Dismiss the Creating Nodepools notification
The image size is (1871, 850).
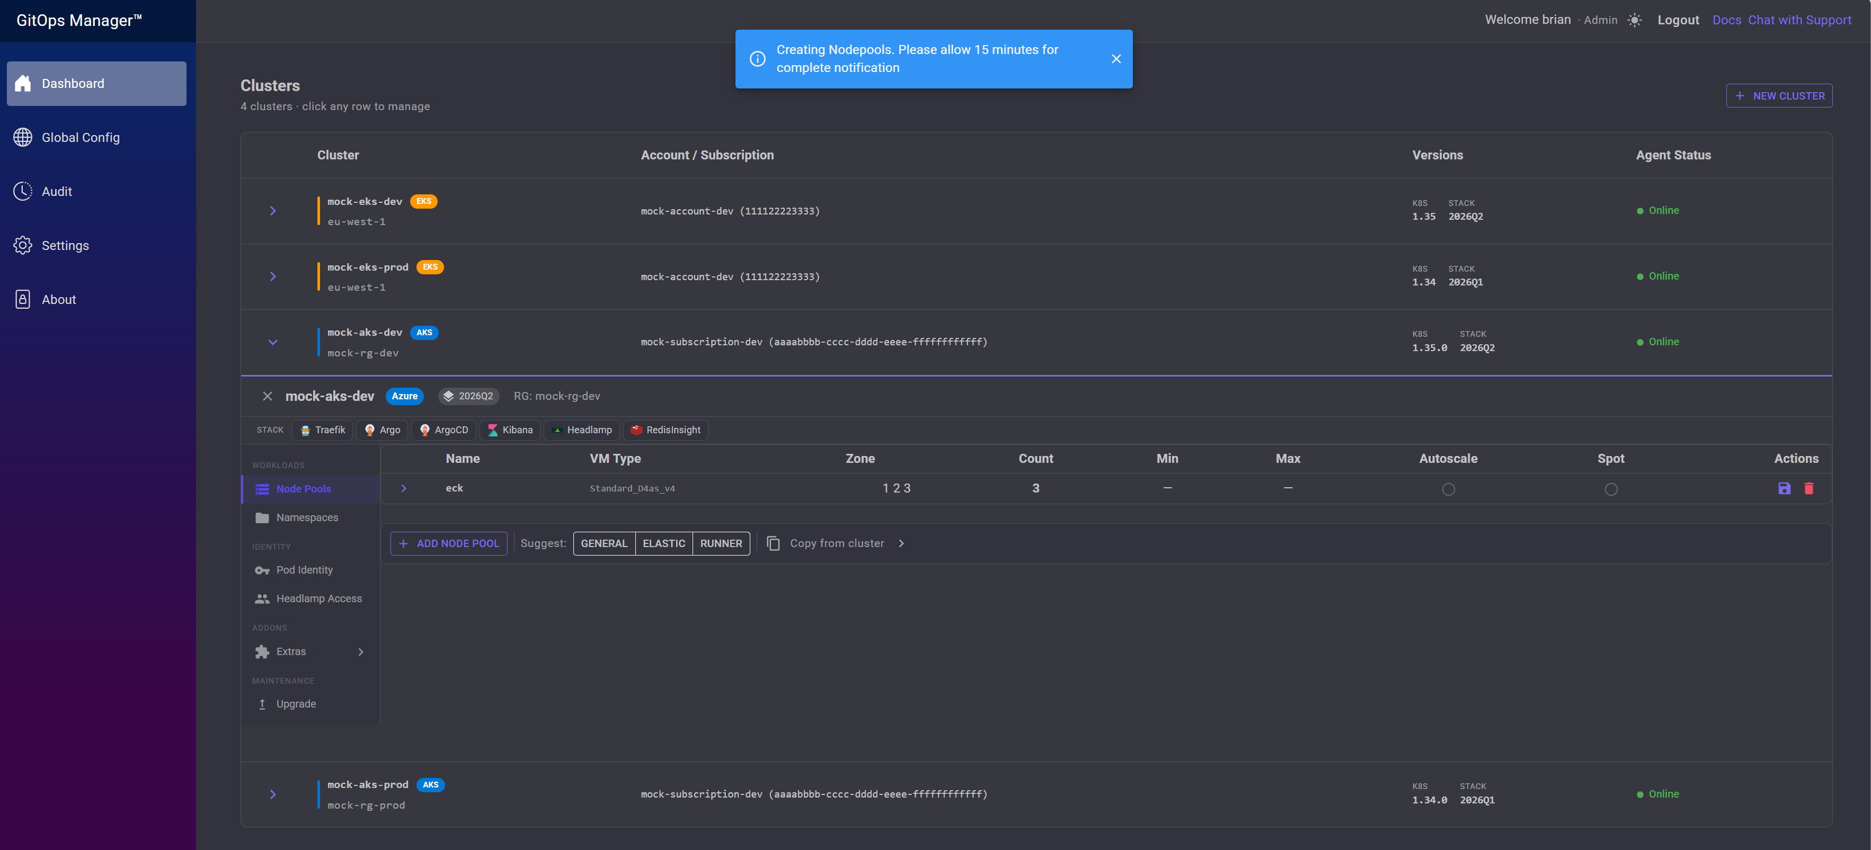pos(1115,59)
